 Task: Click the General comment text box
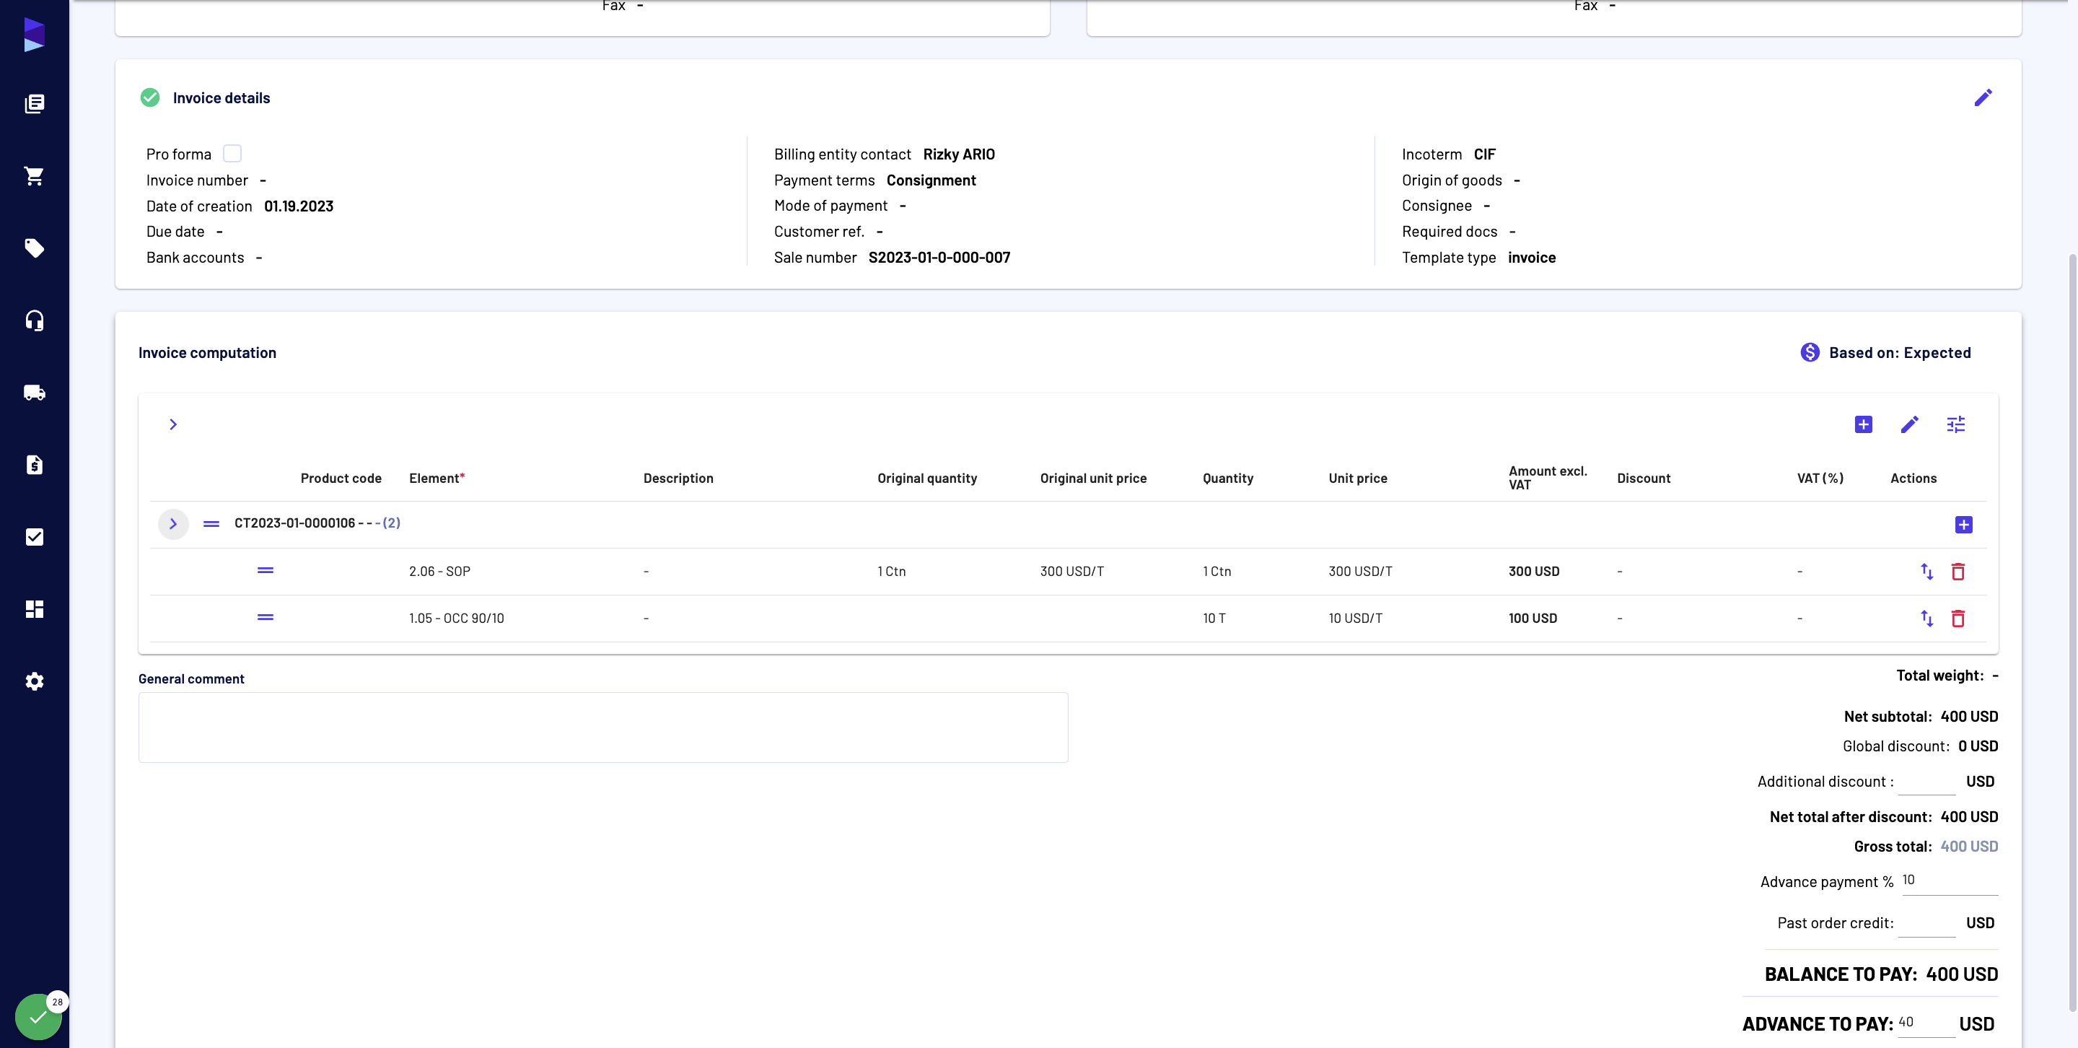coord(602,727)
